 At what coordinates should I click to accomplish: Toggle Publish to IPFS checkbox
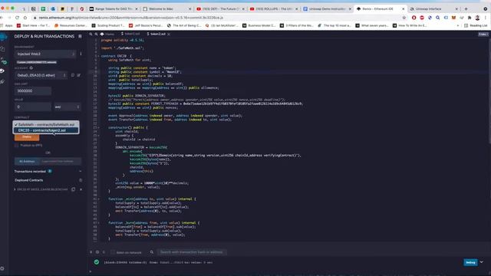[16, 146]
